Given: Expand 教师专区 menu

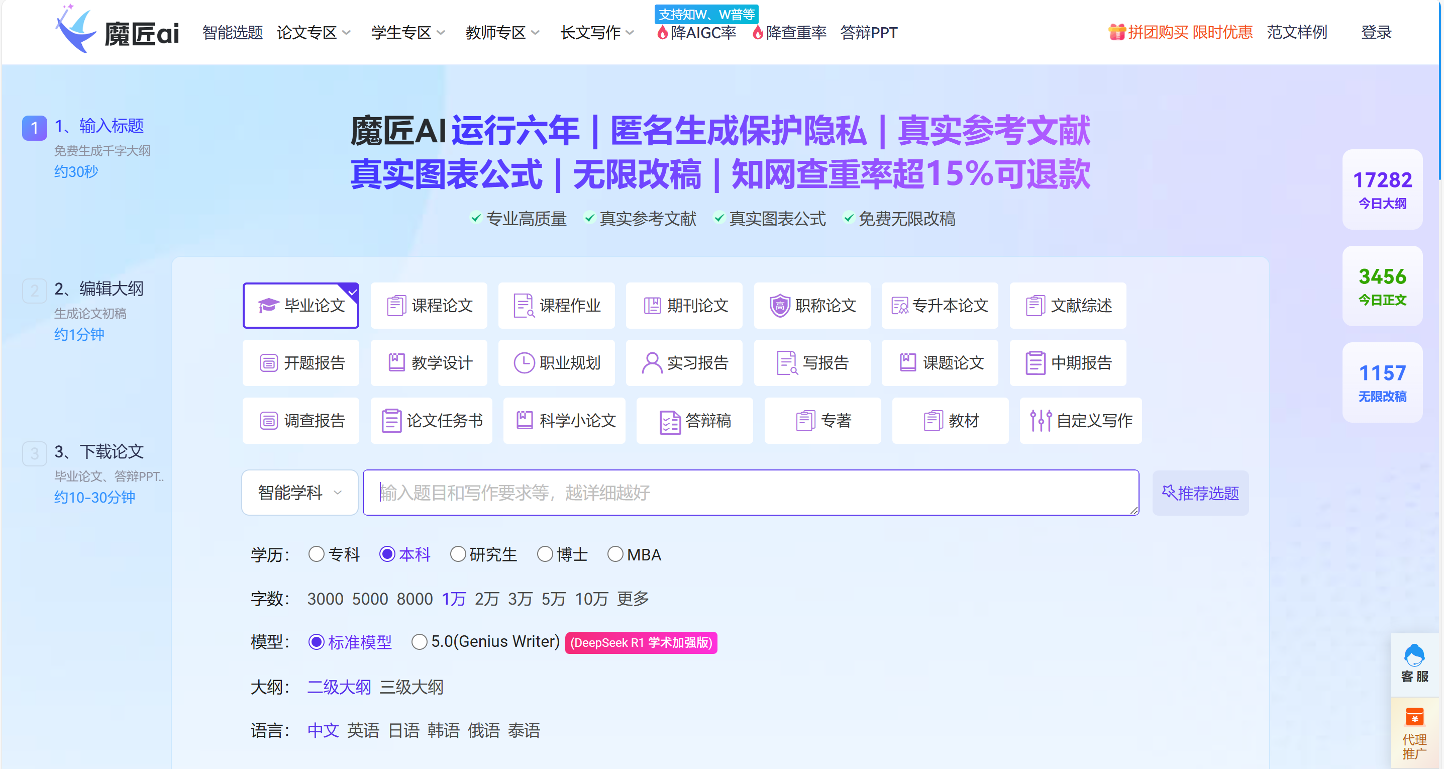Looking at the screenshot, I should tap(503, 33).
